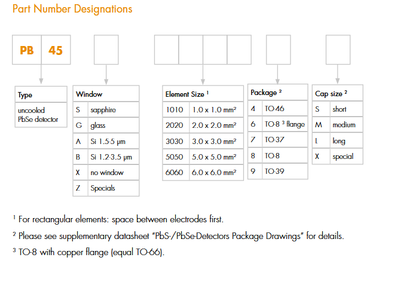Choose the TO-46 package row
The height and width of the screenshot is (285, 407).
(x=278, y=109)
